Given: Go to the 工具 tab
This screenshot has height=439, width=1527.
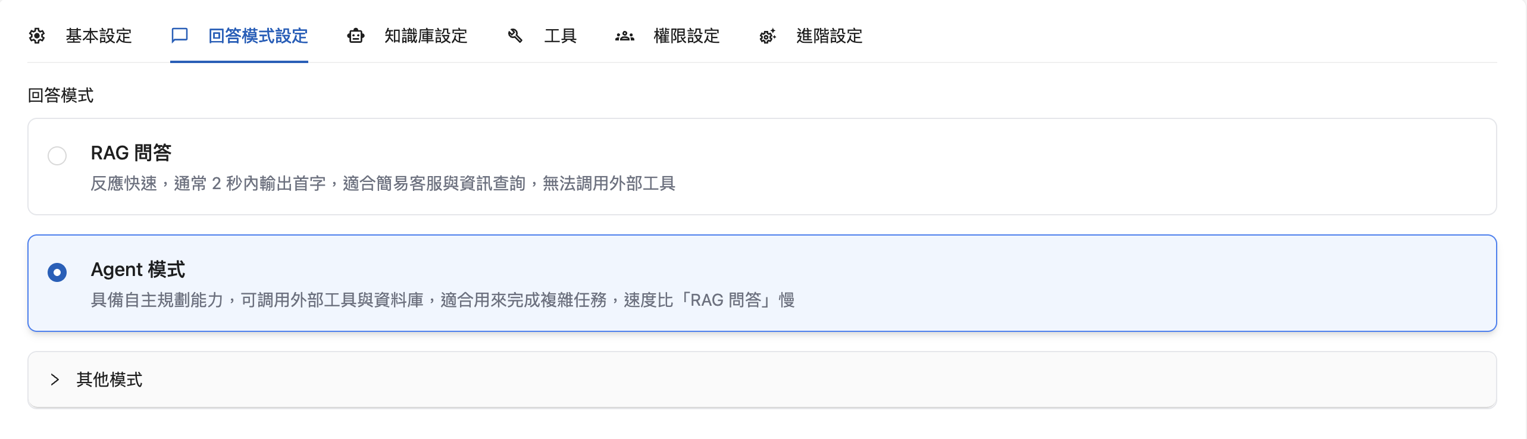Looking at the screenshot, I should (561, 36).
